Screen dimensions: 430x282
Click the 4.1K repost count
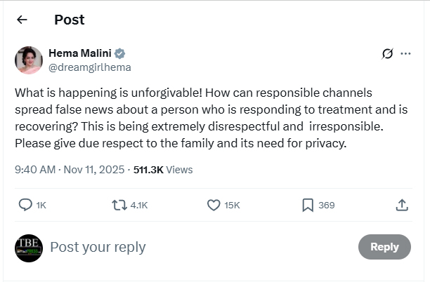pyautogui.click(x=139, y=205)
